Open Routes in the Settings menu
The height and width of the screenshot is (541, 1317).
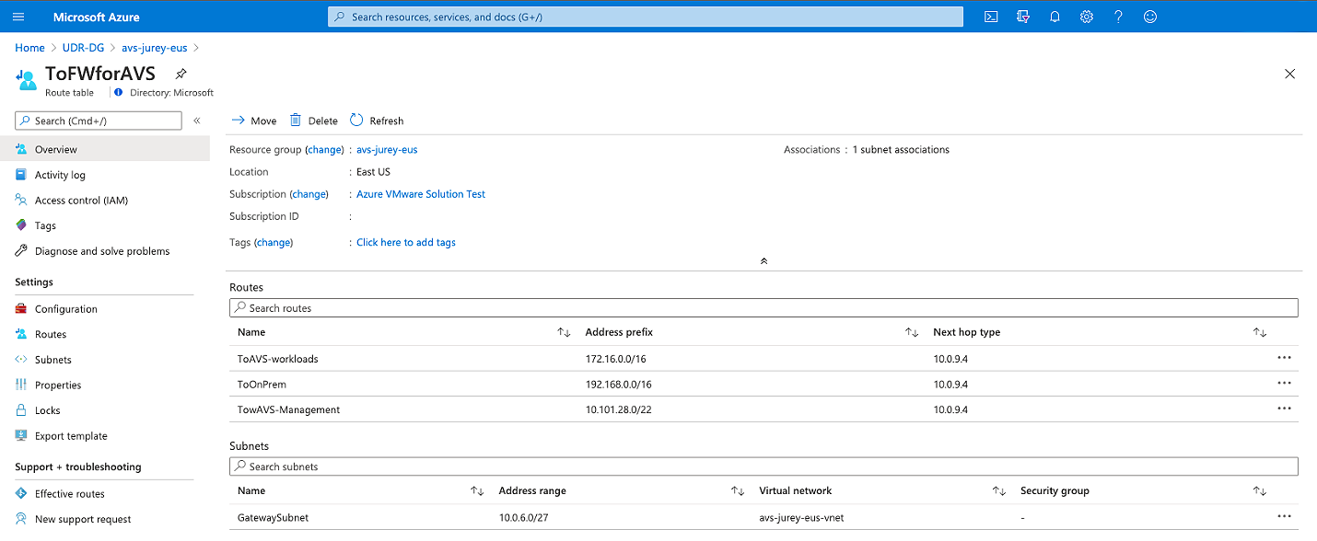click(51, 335)
